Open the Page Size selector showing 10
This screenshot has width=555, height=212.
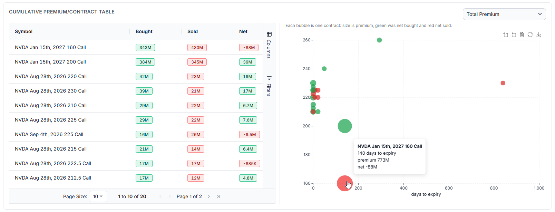click(x=98, y=196)
